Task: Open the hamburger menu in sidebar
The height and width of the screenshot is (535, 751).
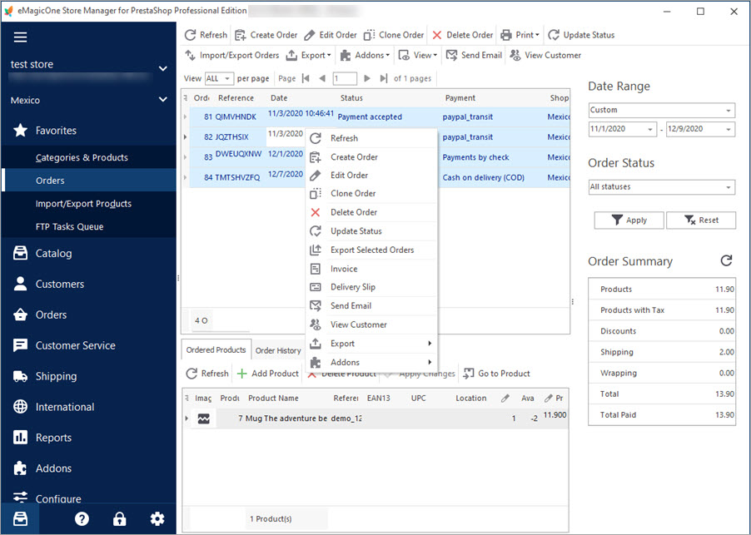Action: [x=20, y=37]
